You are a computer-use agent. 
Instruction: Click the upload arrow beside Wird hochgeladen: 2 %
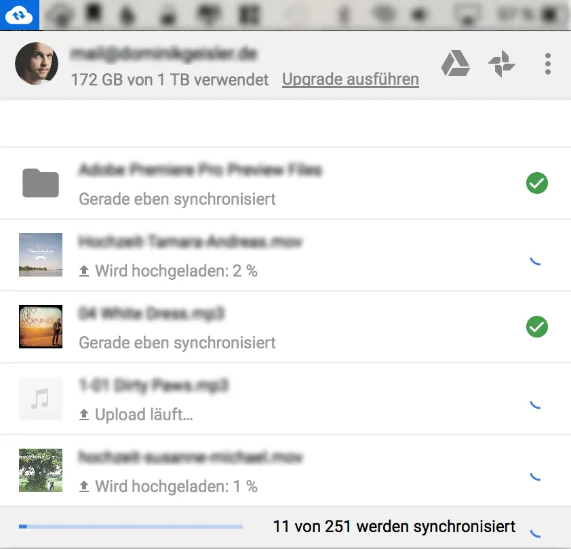point(84,271)
